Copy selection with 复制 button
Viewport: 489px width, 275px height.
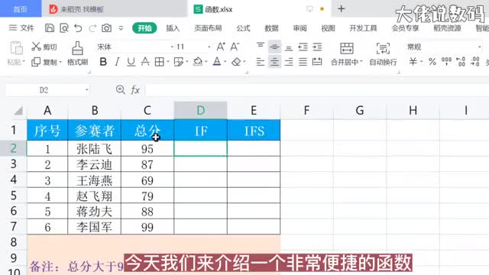[x=46, y=62]
